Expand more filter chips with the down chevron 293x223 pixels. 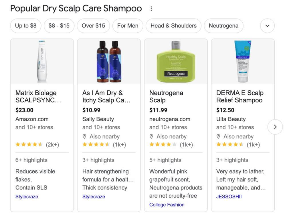(x=267, y=26)
